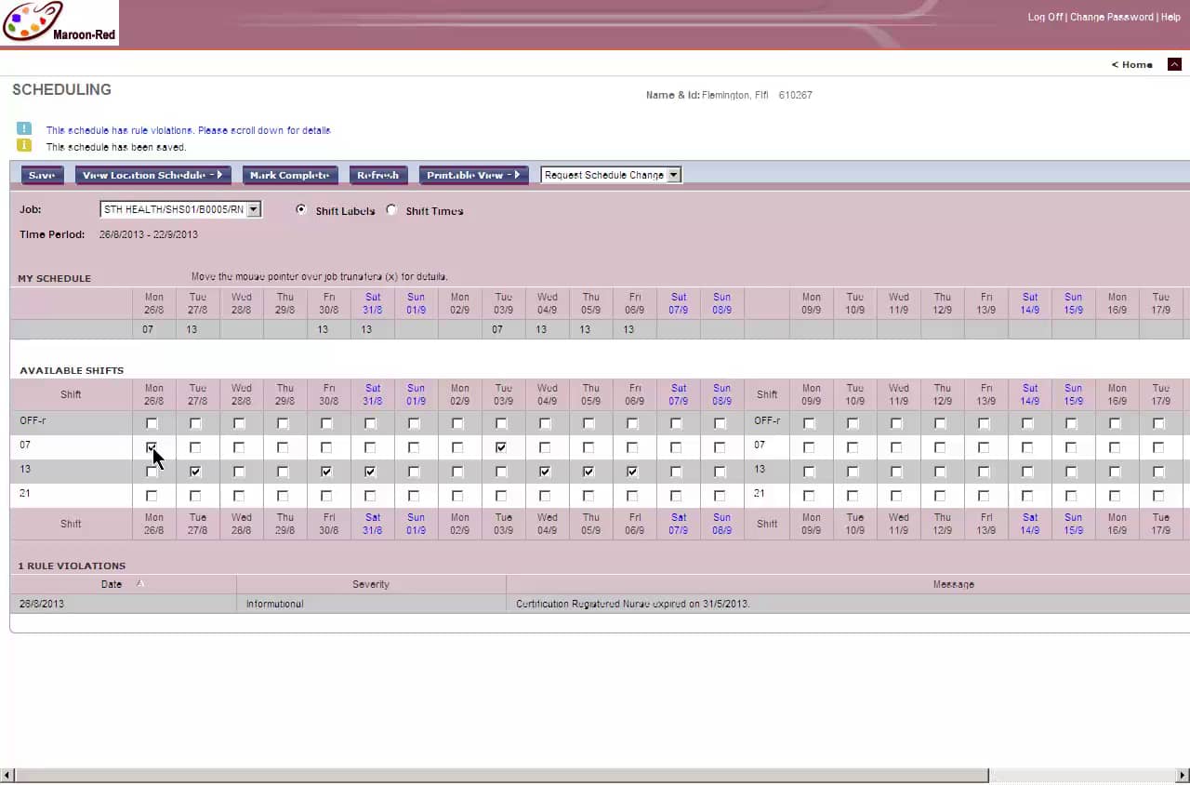Click the Log Off link
This screenshot has height=785, width=1190.
(1045, 17)
